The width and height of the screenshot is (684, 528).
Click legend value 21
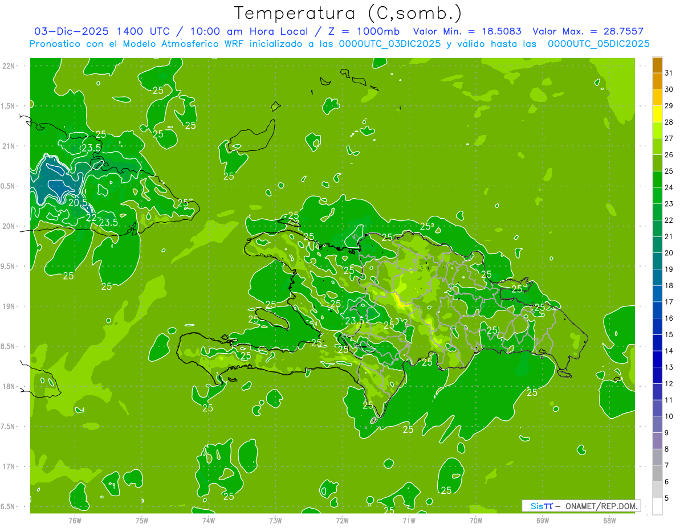(x=669, y=236)
